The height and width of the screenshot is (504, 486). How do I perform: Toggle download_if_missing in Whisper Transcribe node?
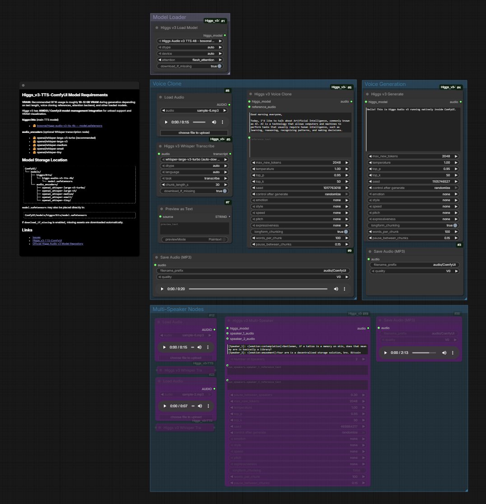click(x=194, y=191)
